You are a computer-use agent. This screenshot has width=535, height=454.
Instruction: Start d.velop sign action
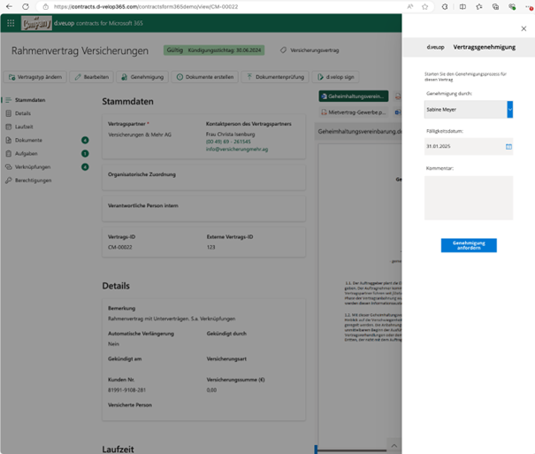[336, 77]
